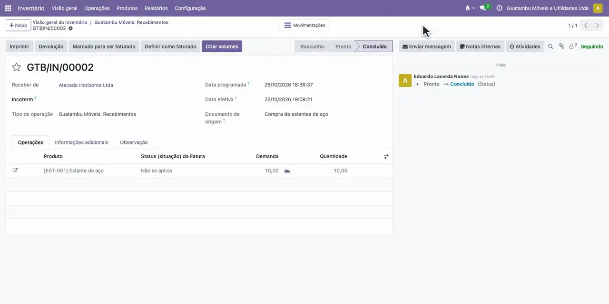Click the Devolução button

pos(51,47)
